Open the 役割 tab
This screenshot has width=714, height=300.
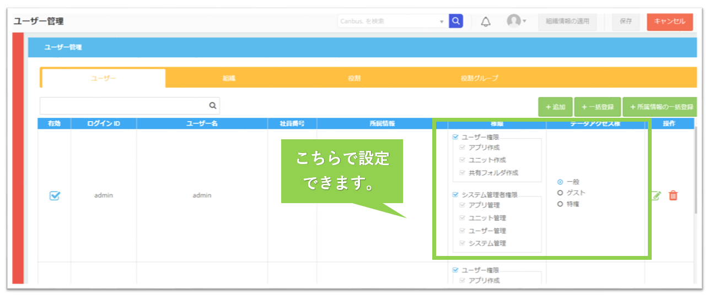354,78
